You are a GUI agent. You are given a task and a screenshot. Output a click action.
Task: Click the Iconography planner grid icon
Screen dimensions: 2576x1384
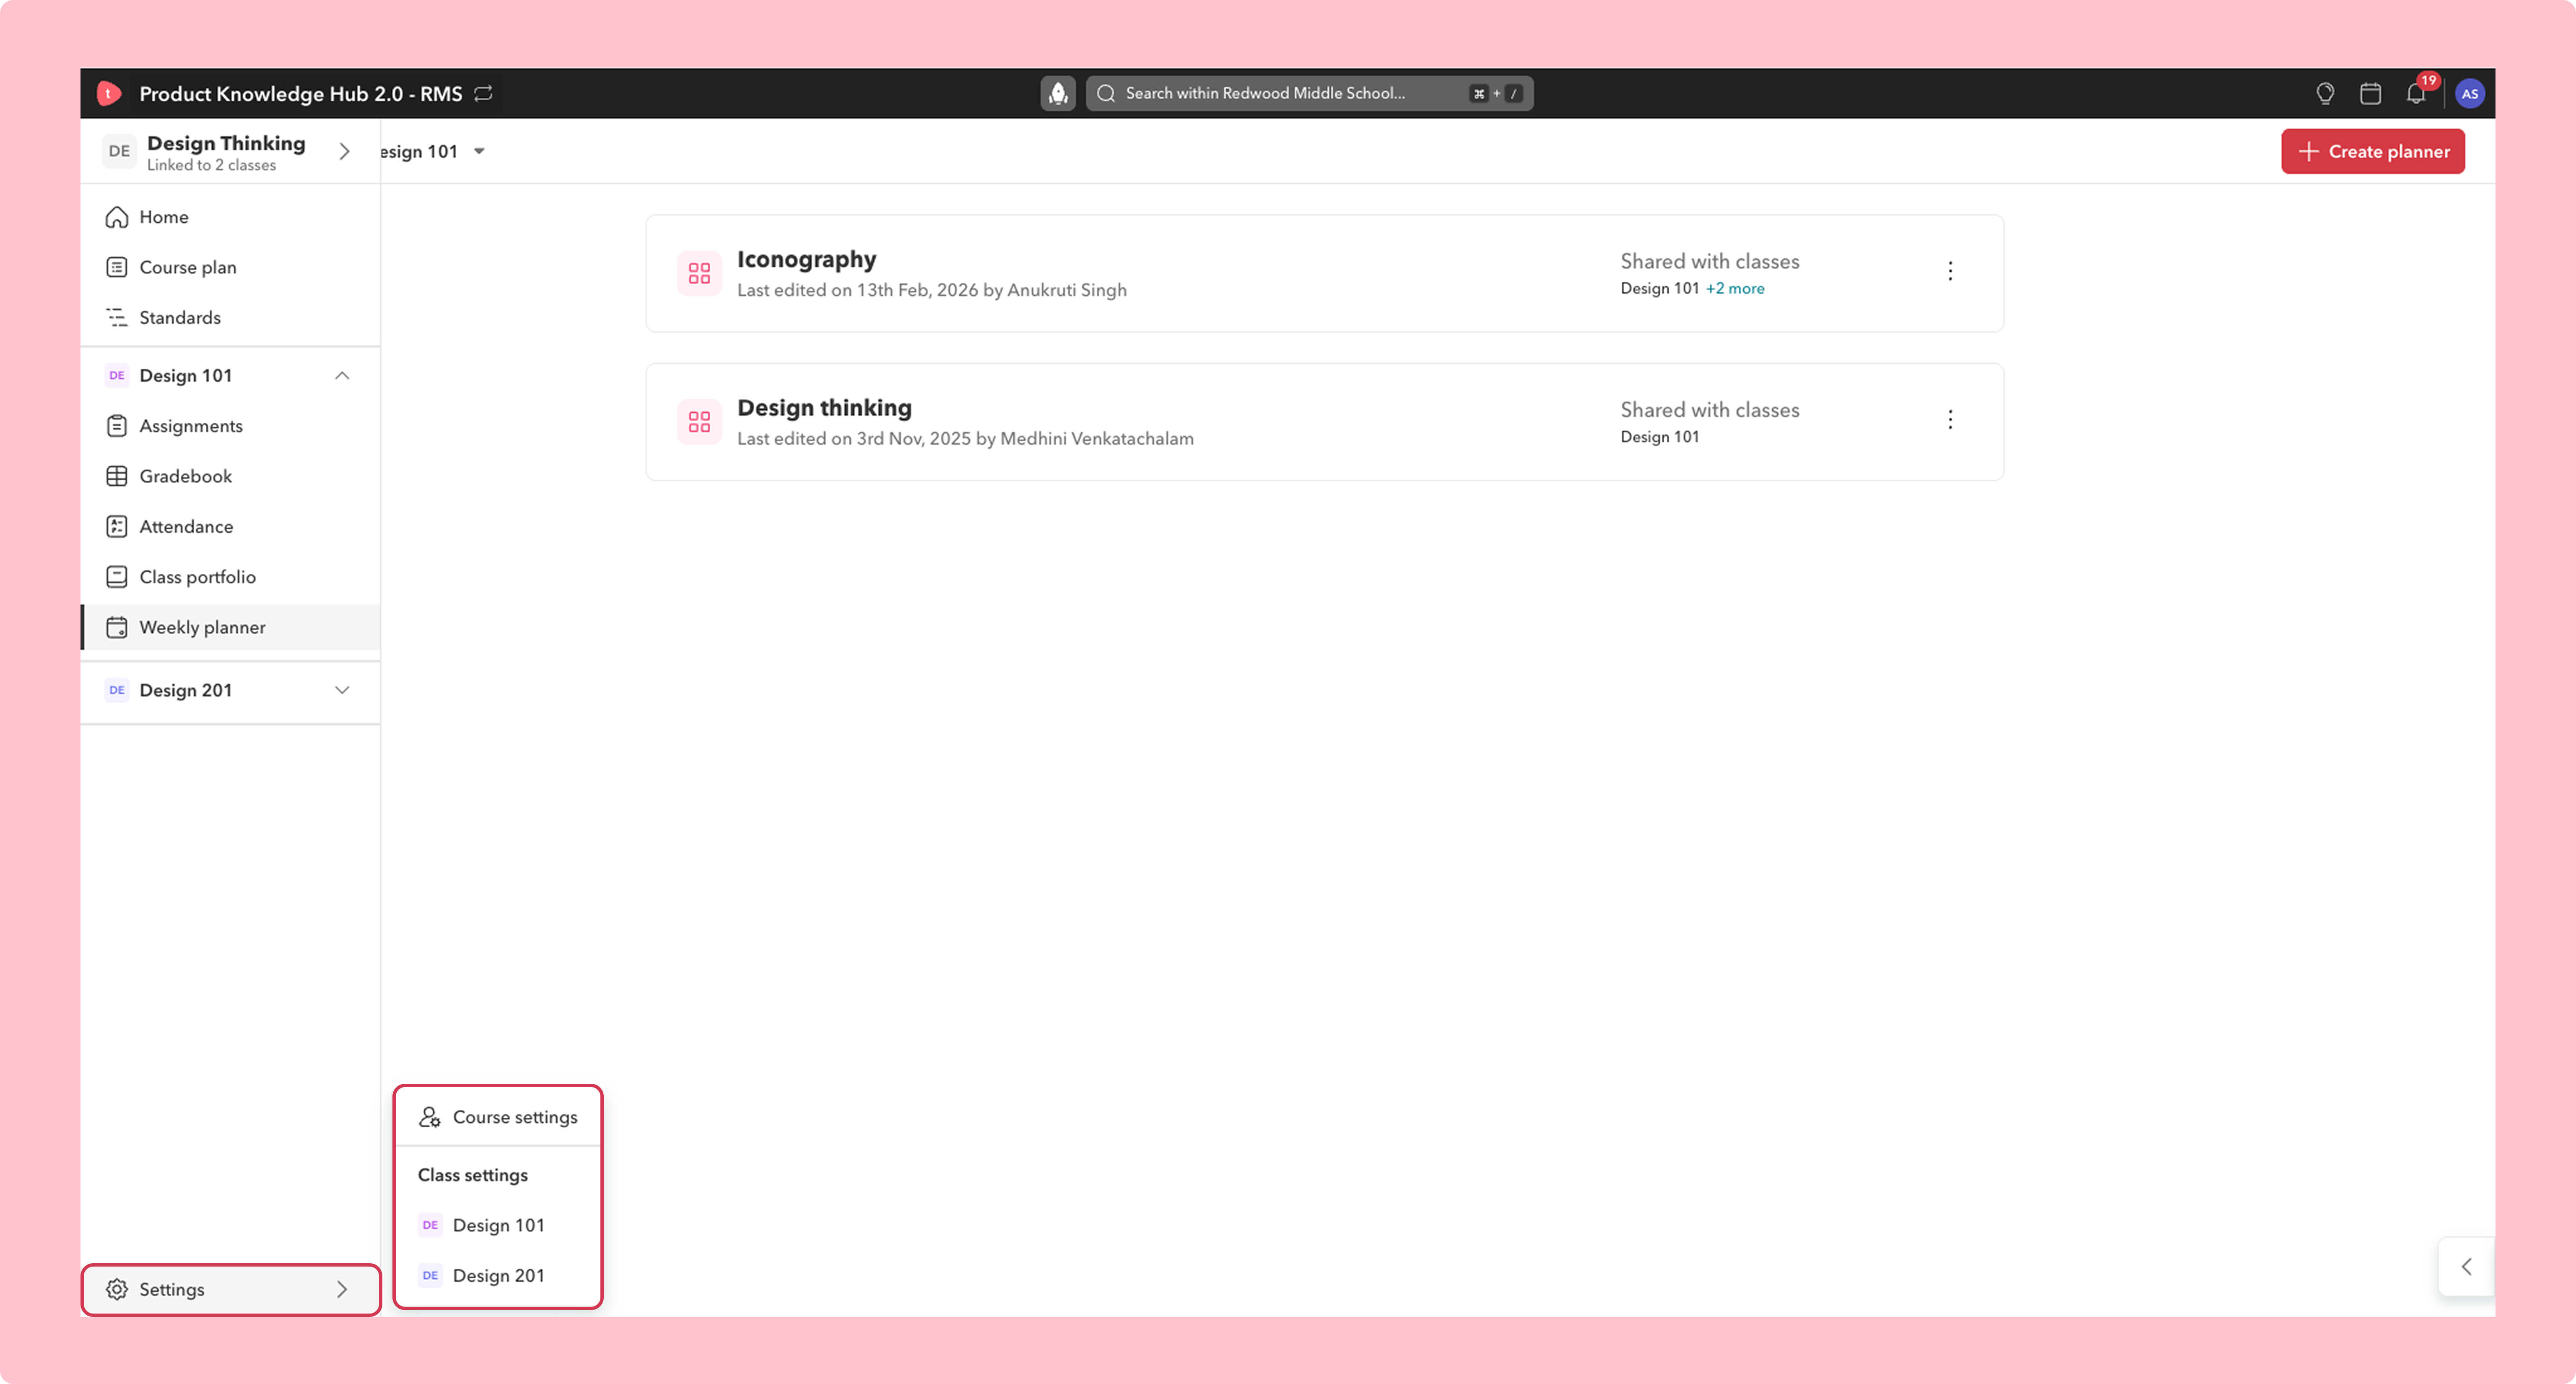(699, 273)
